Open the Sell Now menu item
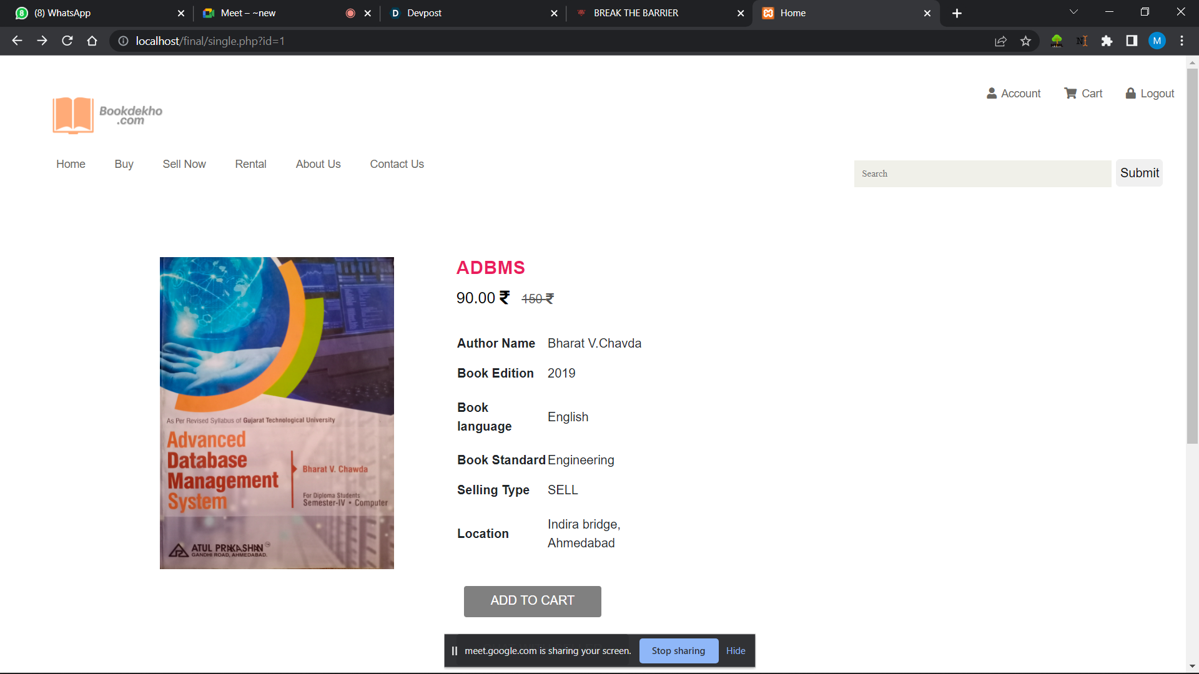The image size is (1199, 674). (x=184, y=164)
